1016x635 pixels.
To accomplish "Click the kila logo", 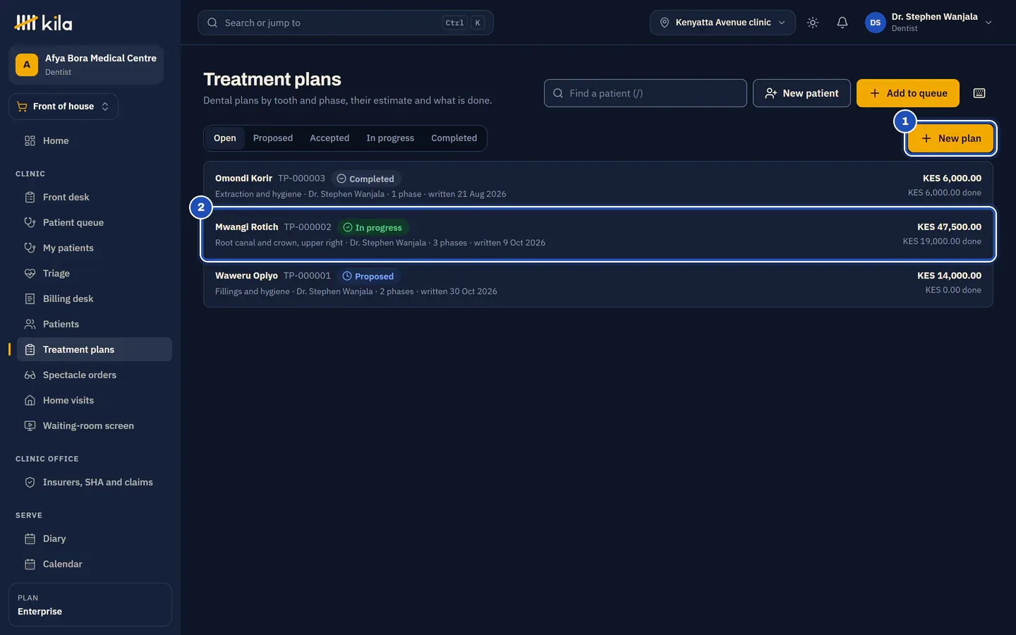I will point(43,23).
